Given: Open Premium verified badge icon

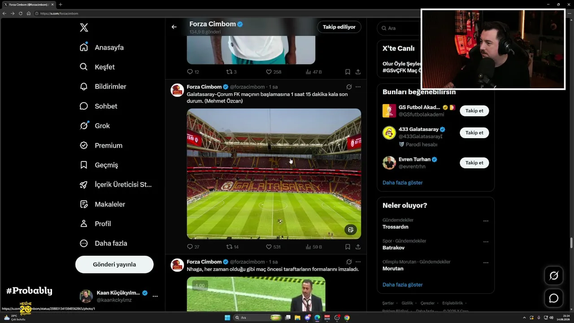Looking at the screenshot, I should pyautogui.click(x=84, y=145).
